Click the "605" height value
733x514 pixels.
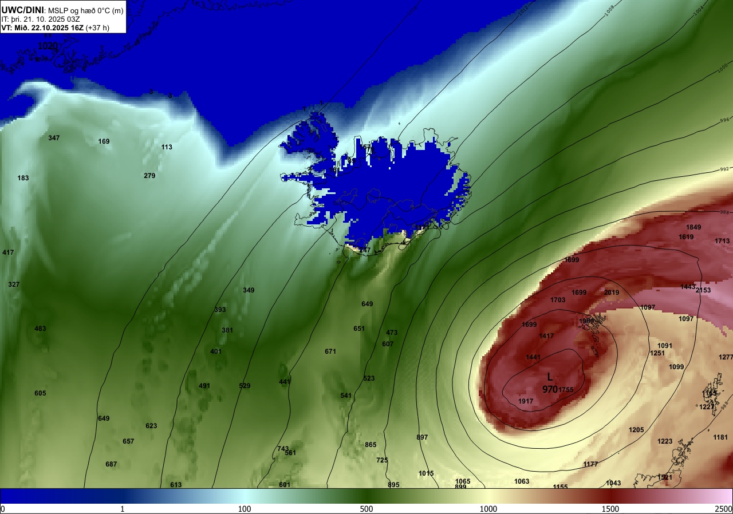tap(40, 393)
